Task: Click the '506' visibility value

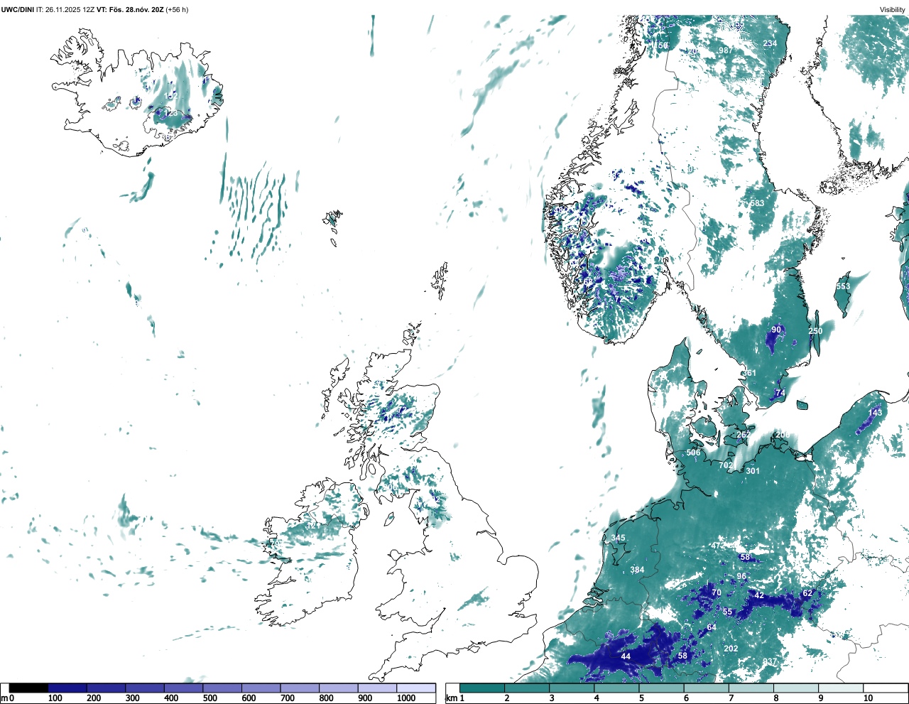Action: coord(694,453)
